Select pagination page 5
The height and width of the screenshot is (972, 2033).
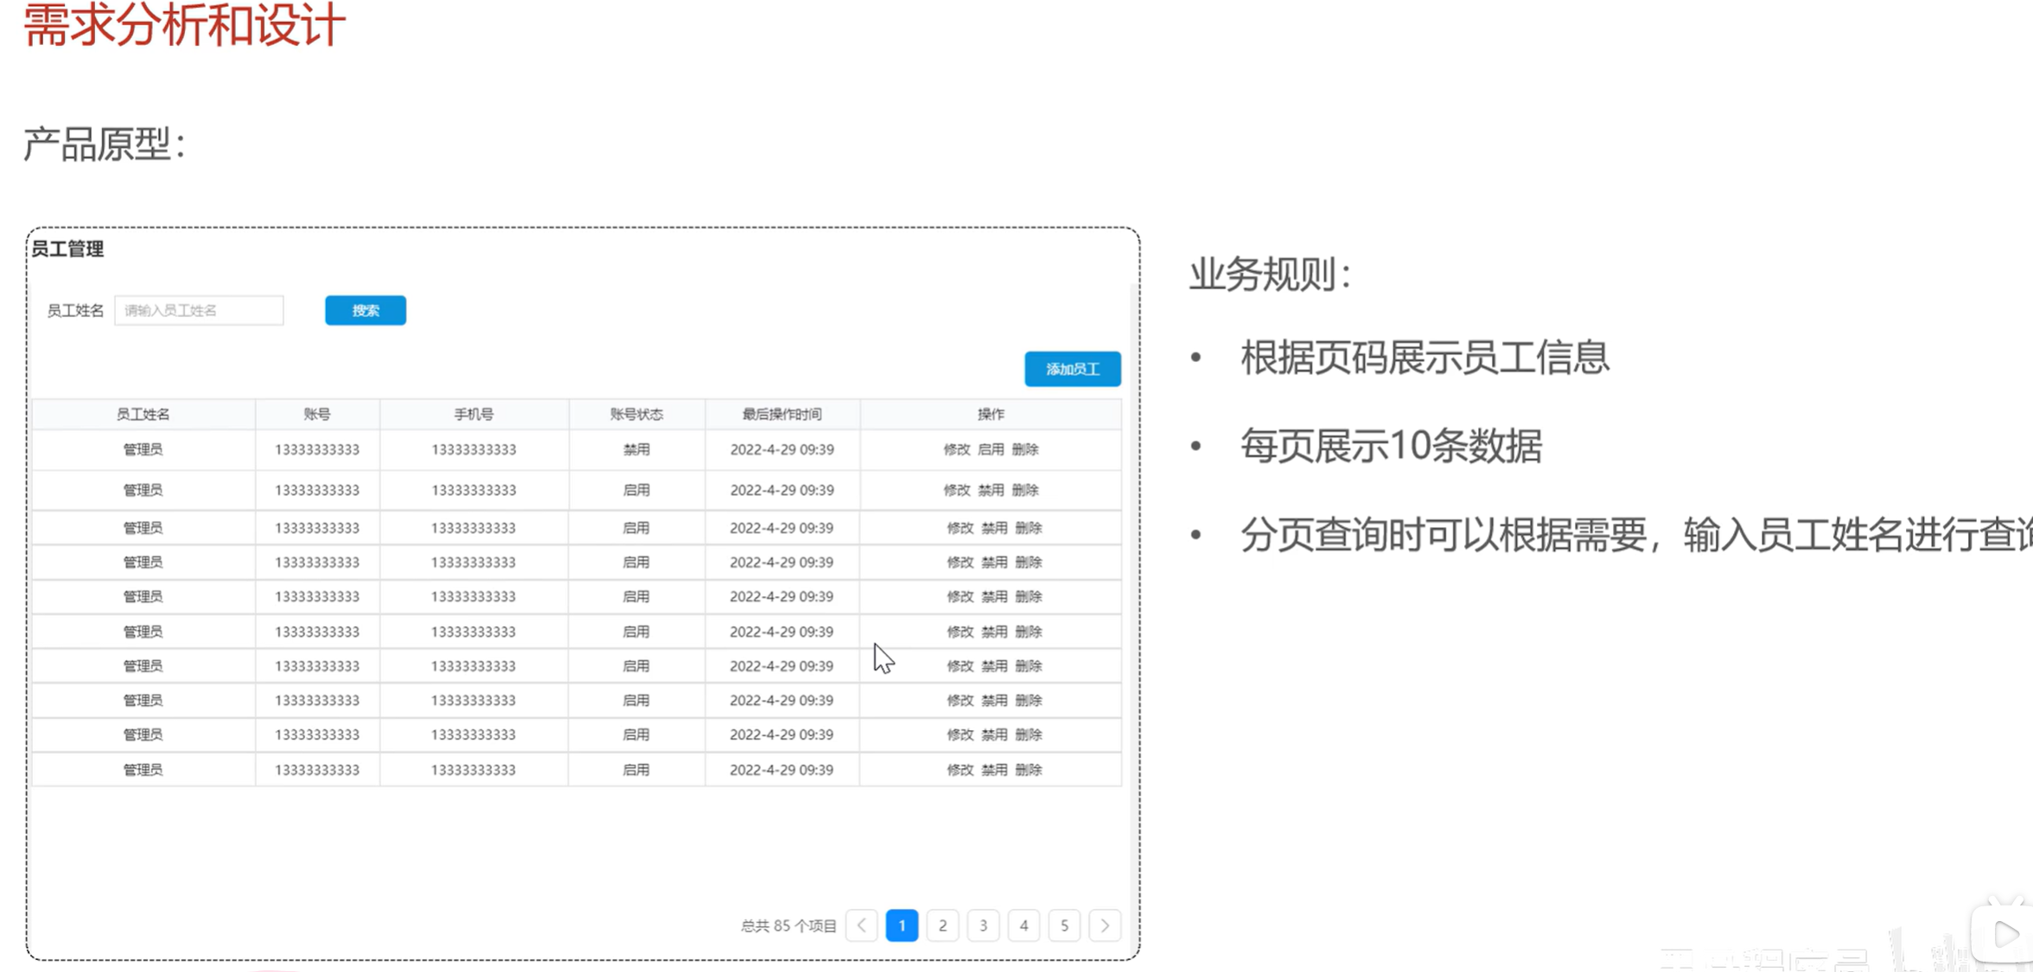point(1064,925)
